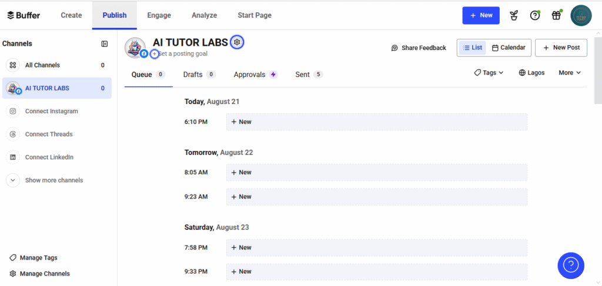The image size is (602, 286).
Task: Open the Sent tab
Action: pos(309,75)
